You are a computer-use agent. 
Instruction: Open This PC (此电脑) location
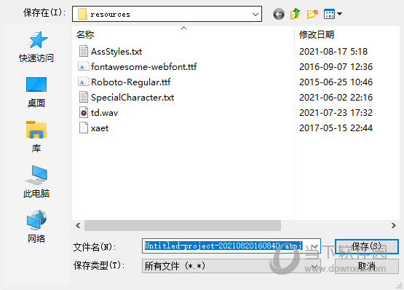click(36, 181)
